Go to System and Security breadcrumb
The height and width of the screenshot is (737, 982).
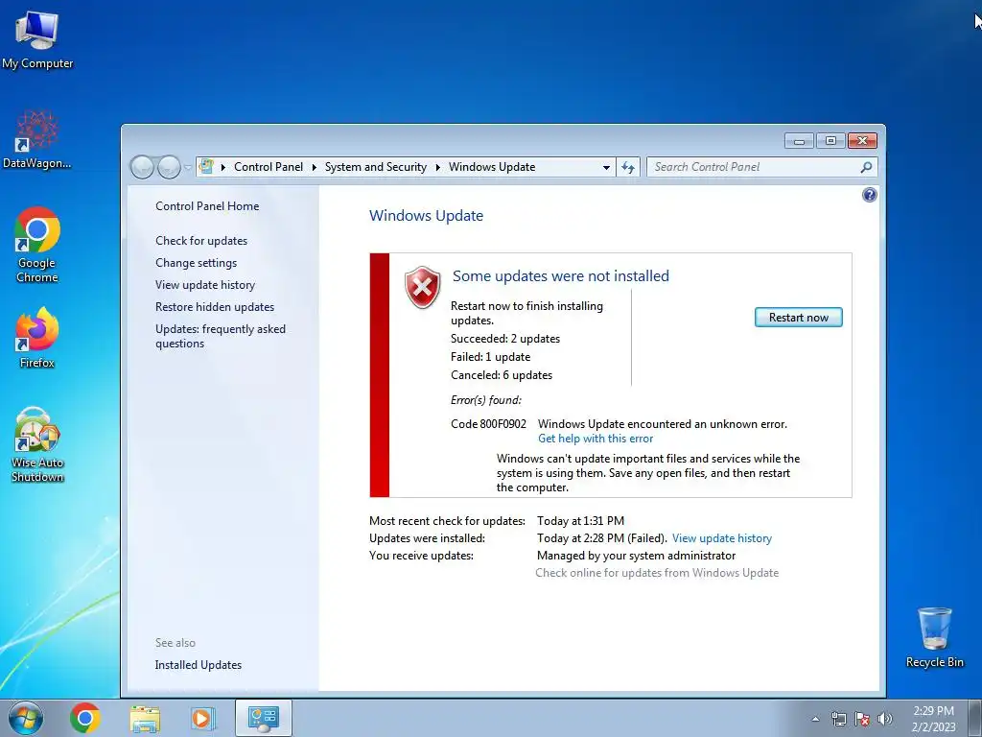pos(375,167)
